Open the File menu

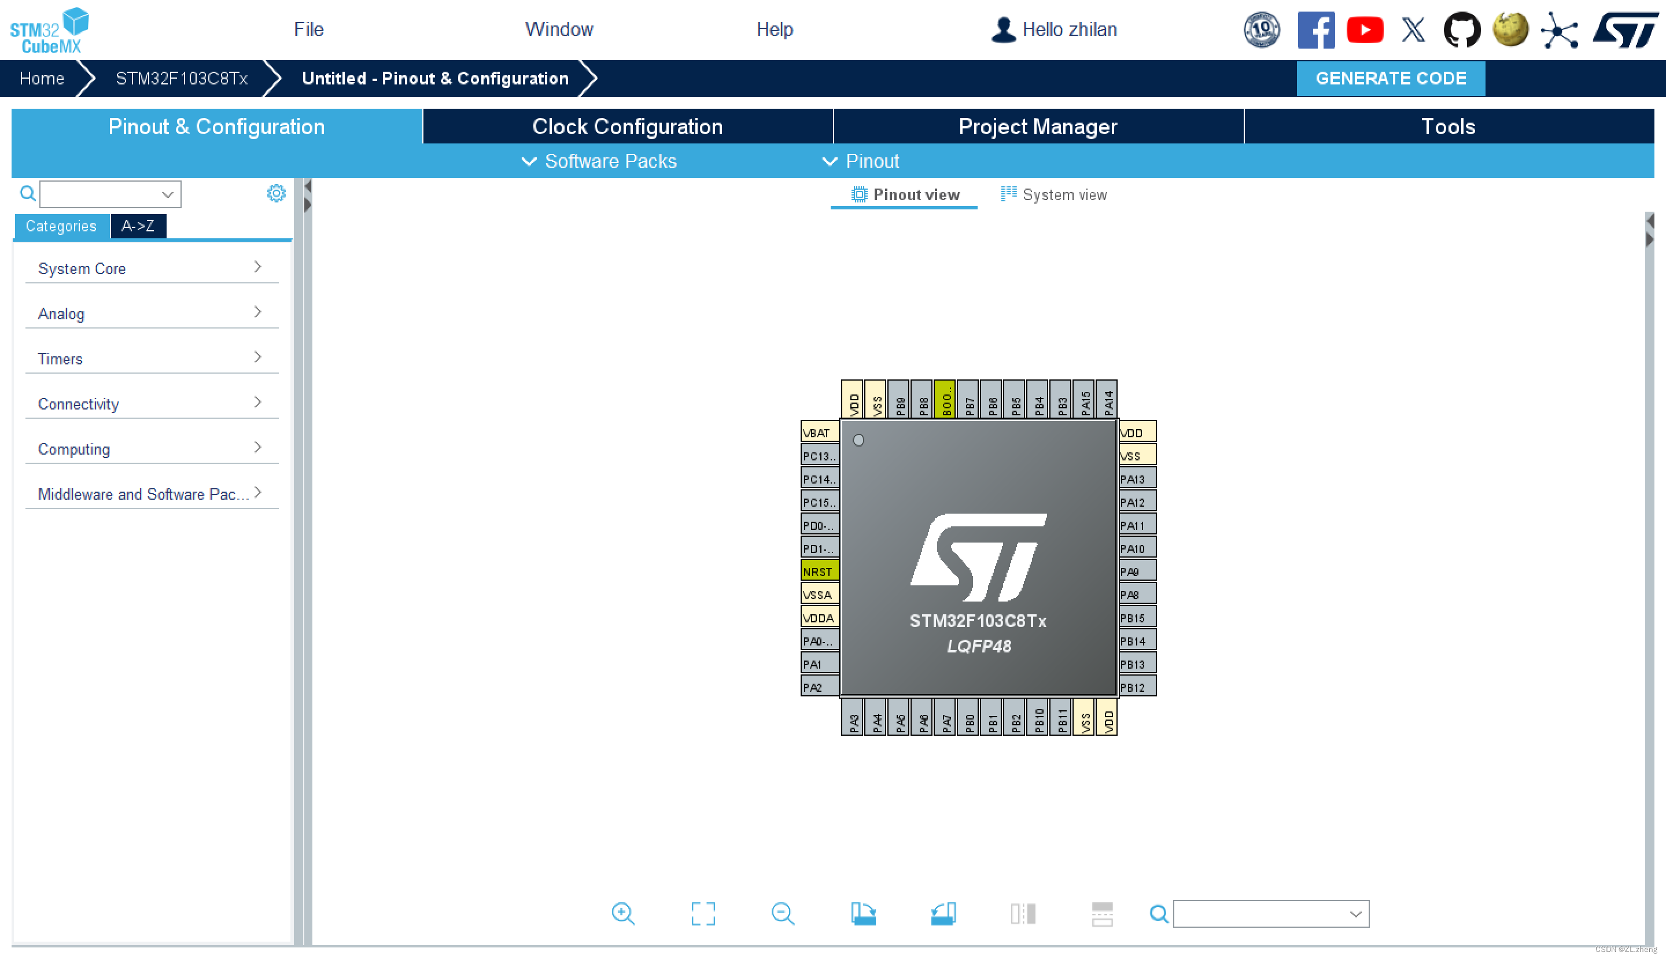coord(308,29)
